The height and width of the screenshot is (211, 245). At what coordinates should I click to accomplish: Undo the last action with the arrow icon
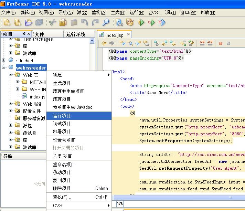[85, 22]
